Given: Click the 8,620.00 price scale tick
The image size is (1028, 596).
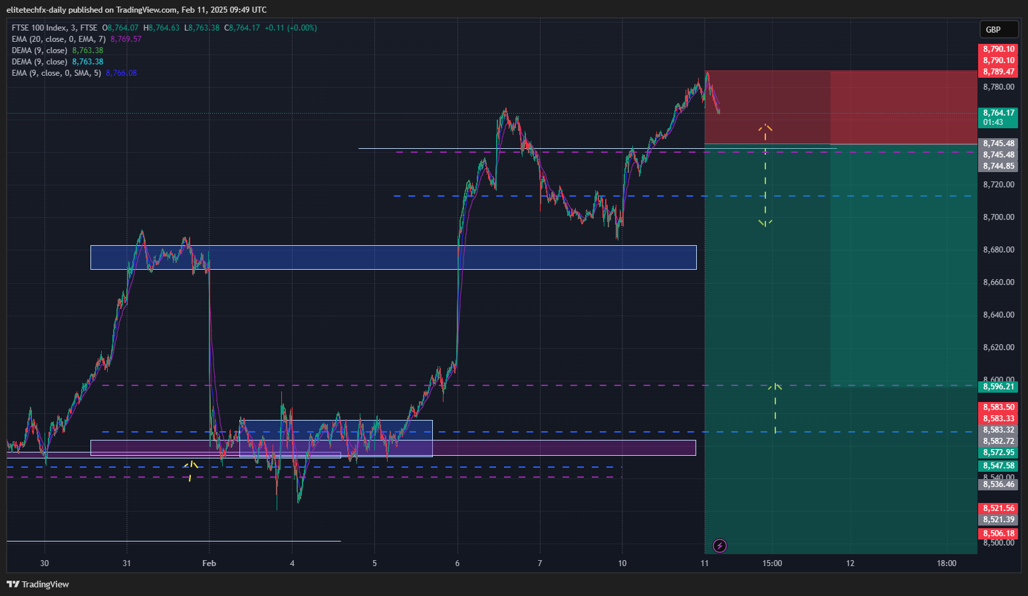Looking at the screenshot, I should coord(999,348).
